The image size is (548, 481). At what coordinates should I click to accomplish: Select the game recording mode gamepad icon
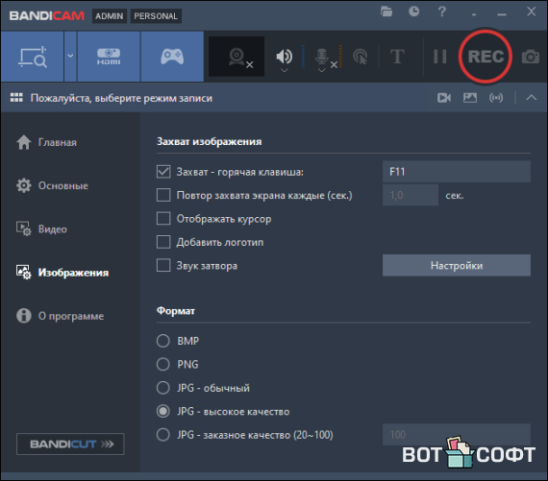click(172, 57)
